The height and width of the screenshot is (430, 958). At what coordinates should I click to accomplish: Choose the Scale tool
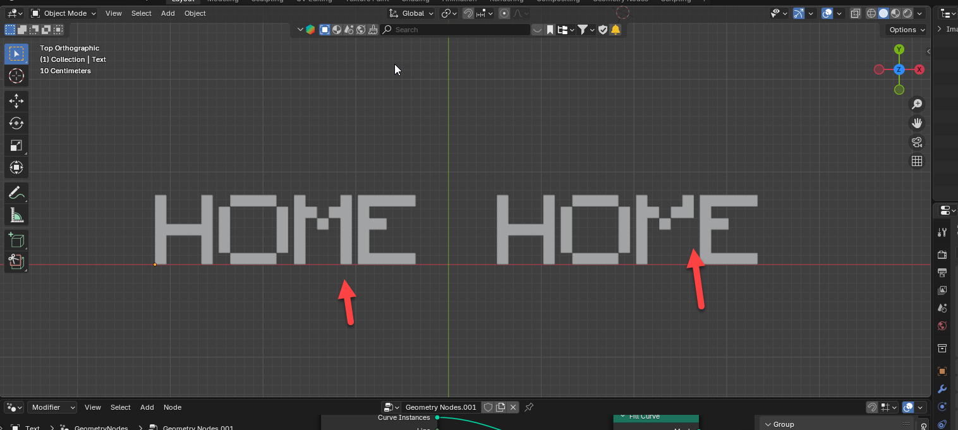(16, 145)
